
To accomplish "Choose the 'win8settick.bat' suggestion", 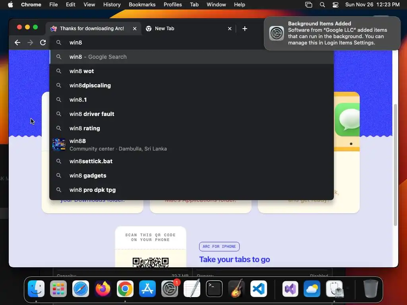I will pos(192,161).
